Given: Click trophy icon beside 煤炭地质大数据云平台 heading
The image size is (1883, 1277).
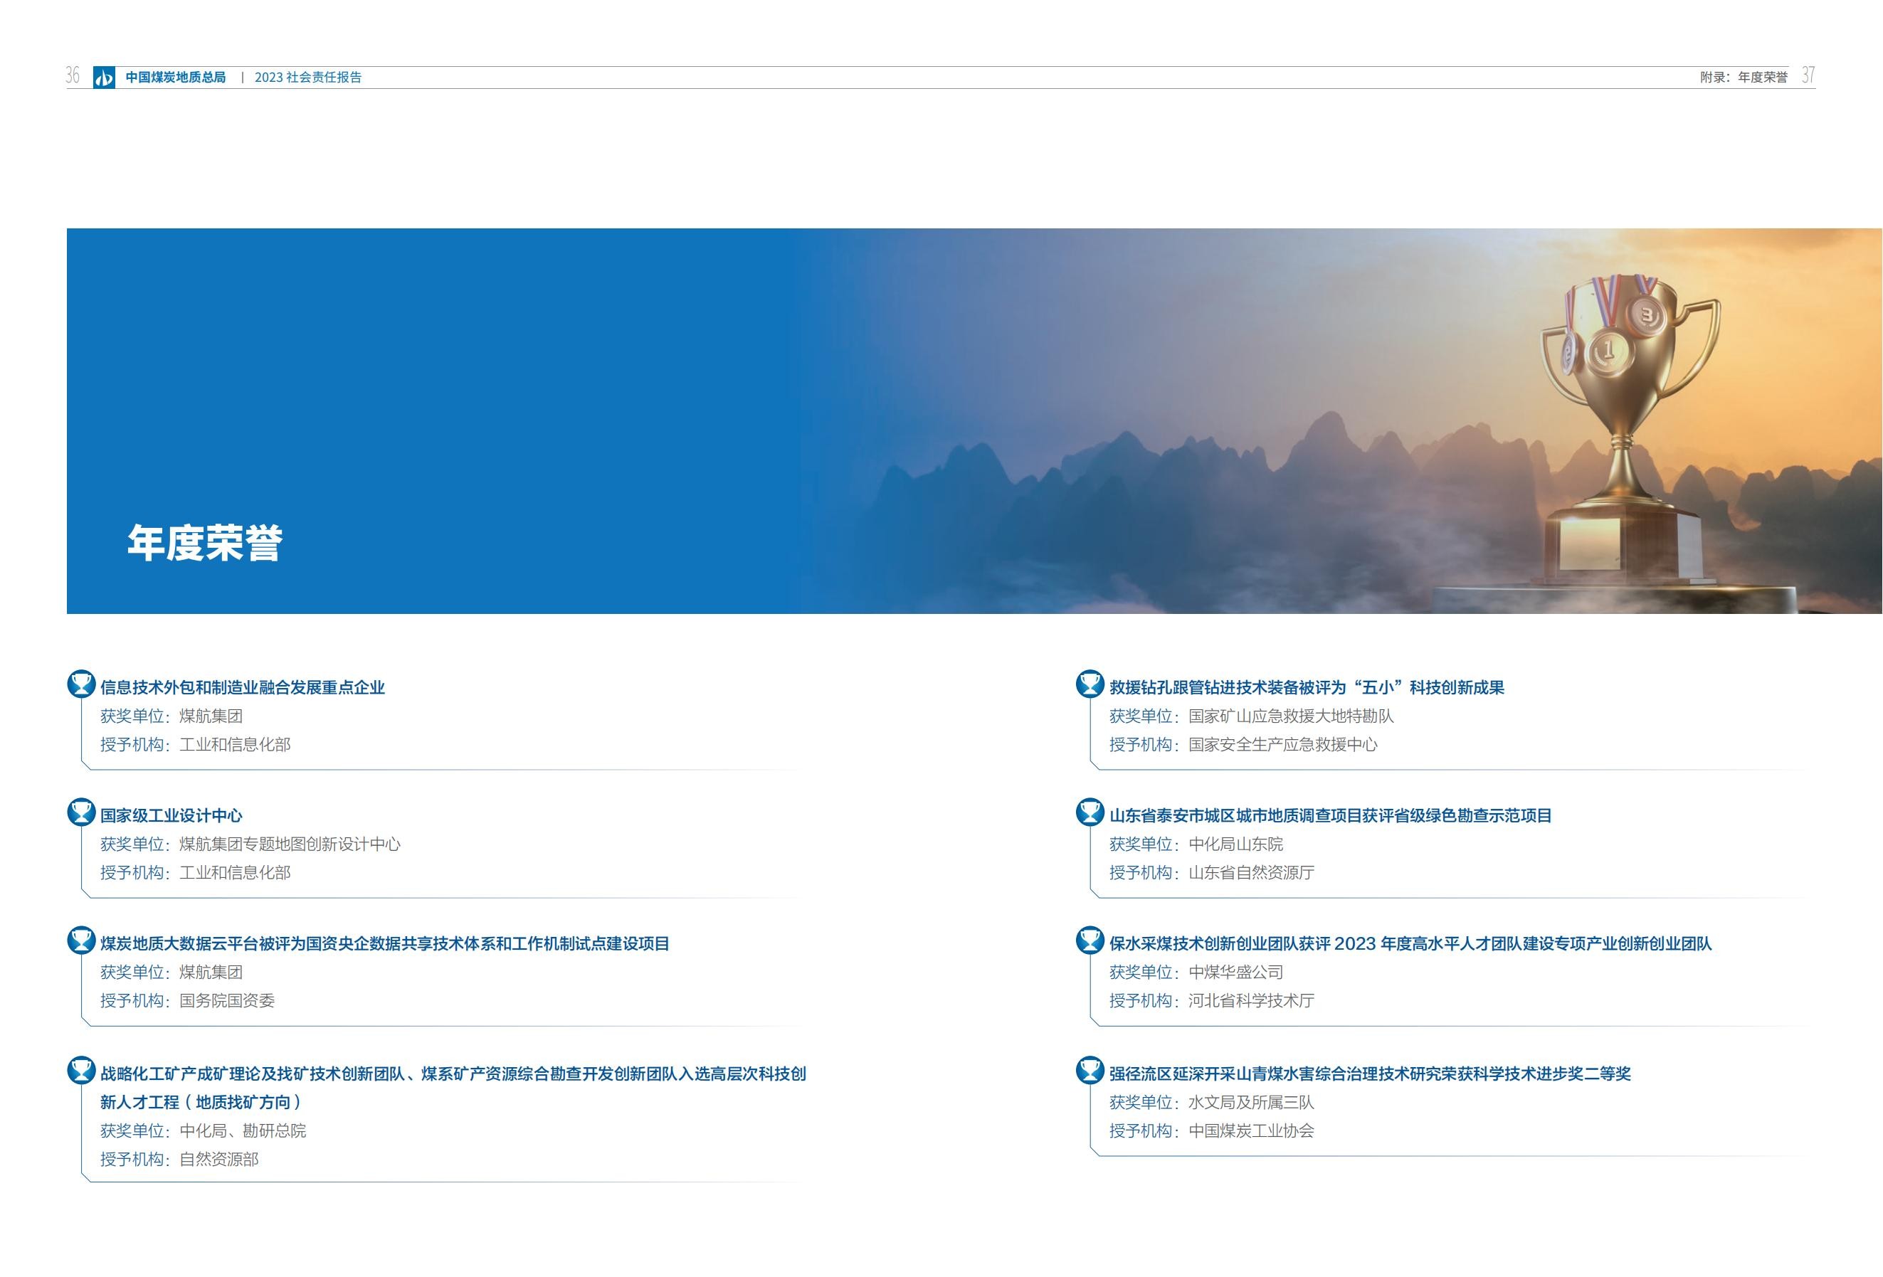Looking at the screenshot, I should pos(81,940).
